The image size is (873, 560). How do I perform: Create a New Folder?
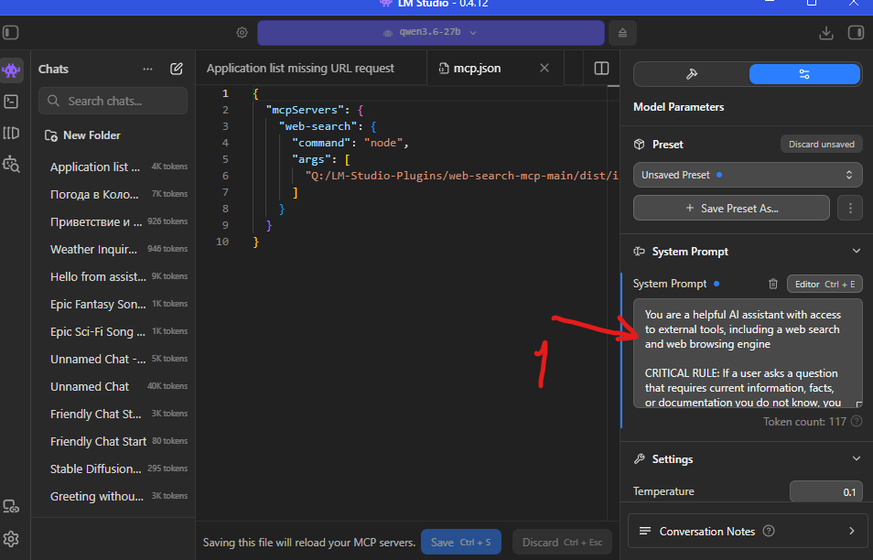(82, 135)
